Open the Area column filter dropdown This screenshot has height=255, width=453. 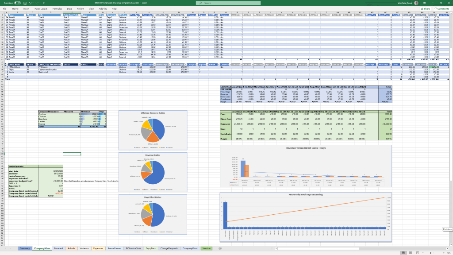[x=24, y=15]
